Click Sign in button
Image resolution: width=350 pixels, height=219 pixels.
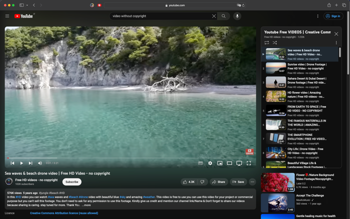coord(333,16)
